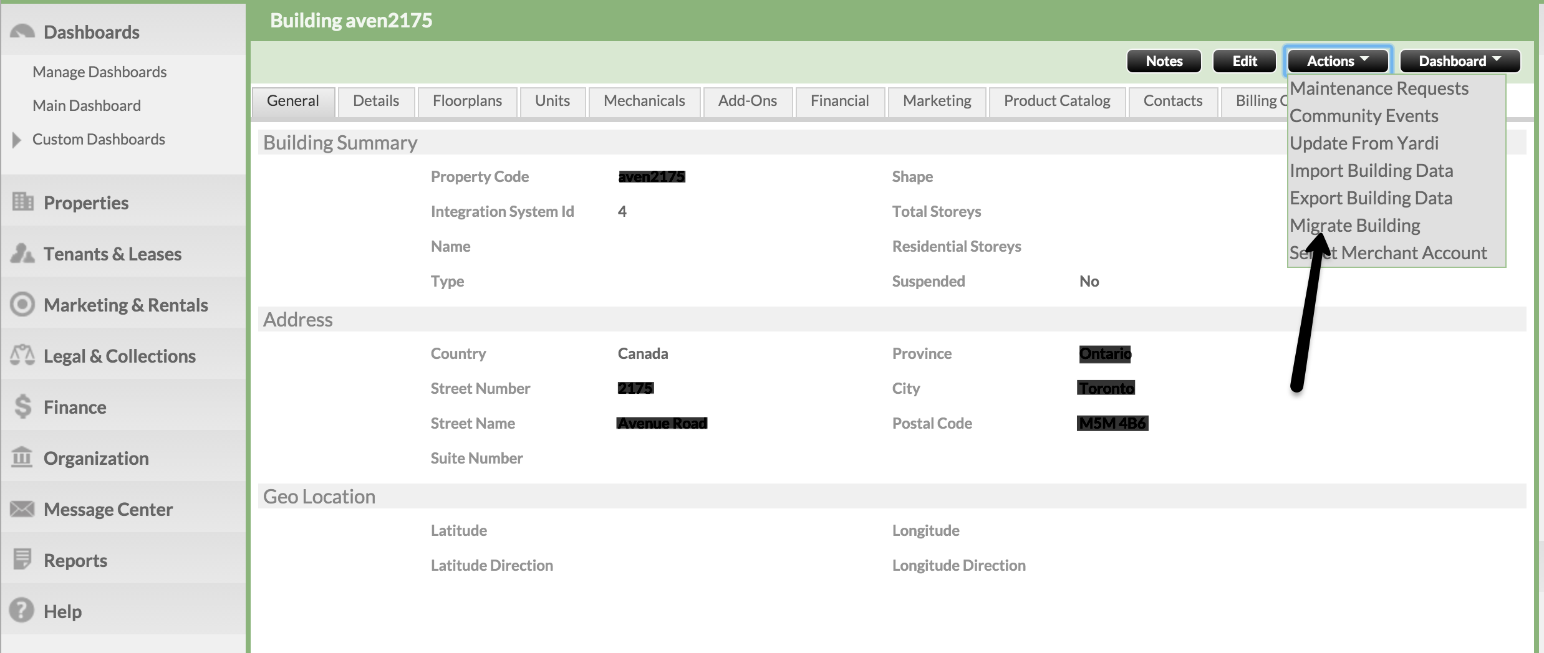The width and height of the screenshot is (1544, 653).
Task: Open the Dashboard dropdown button
Action: (x=1459, y=61)
